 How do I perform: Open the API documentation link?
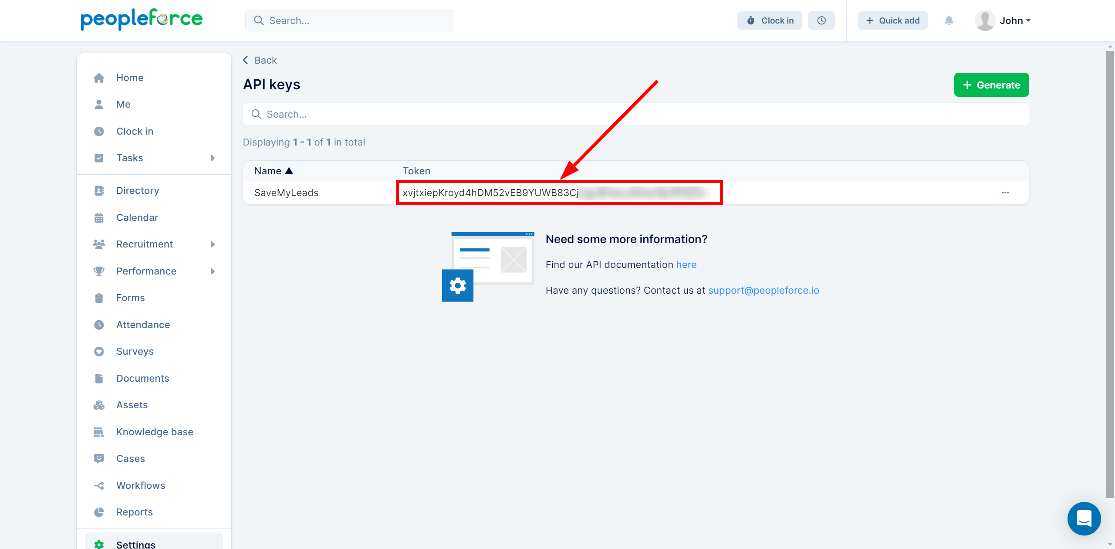click(686, 263)
